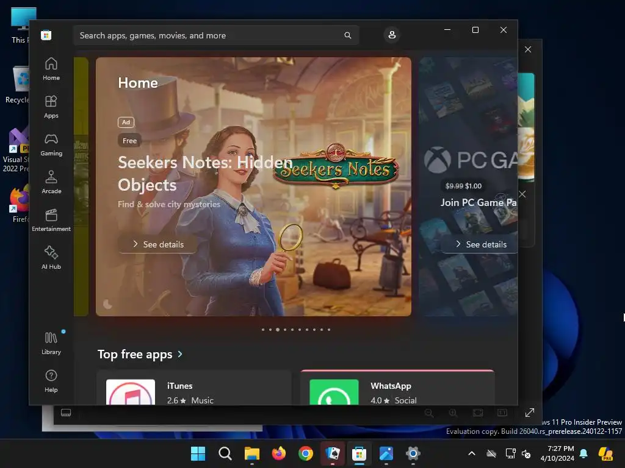The width and height of the screenshot is (625, 468).
Task: Open the Solitaire app from the taskbar
Action: coord(333,453)
